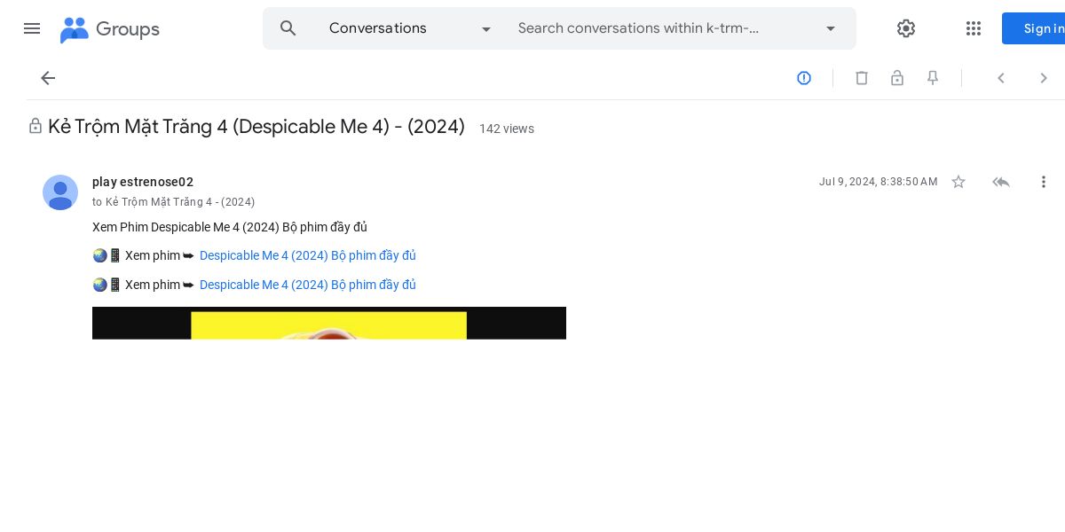Click the pin conversation icon
Image resolution: width=1065 pixels, height=532 pixels.
[933, 78]
